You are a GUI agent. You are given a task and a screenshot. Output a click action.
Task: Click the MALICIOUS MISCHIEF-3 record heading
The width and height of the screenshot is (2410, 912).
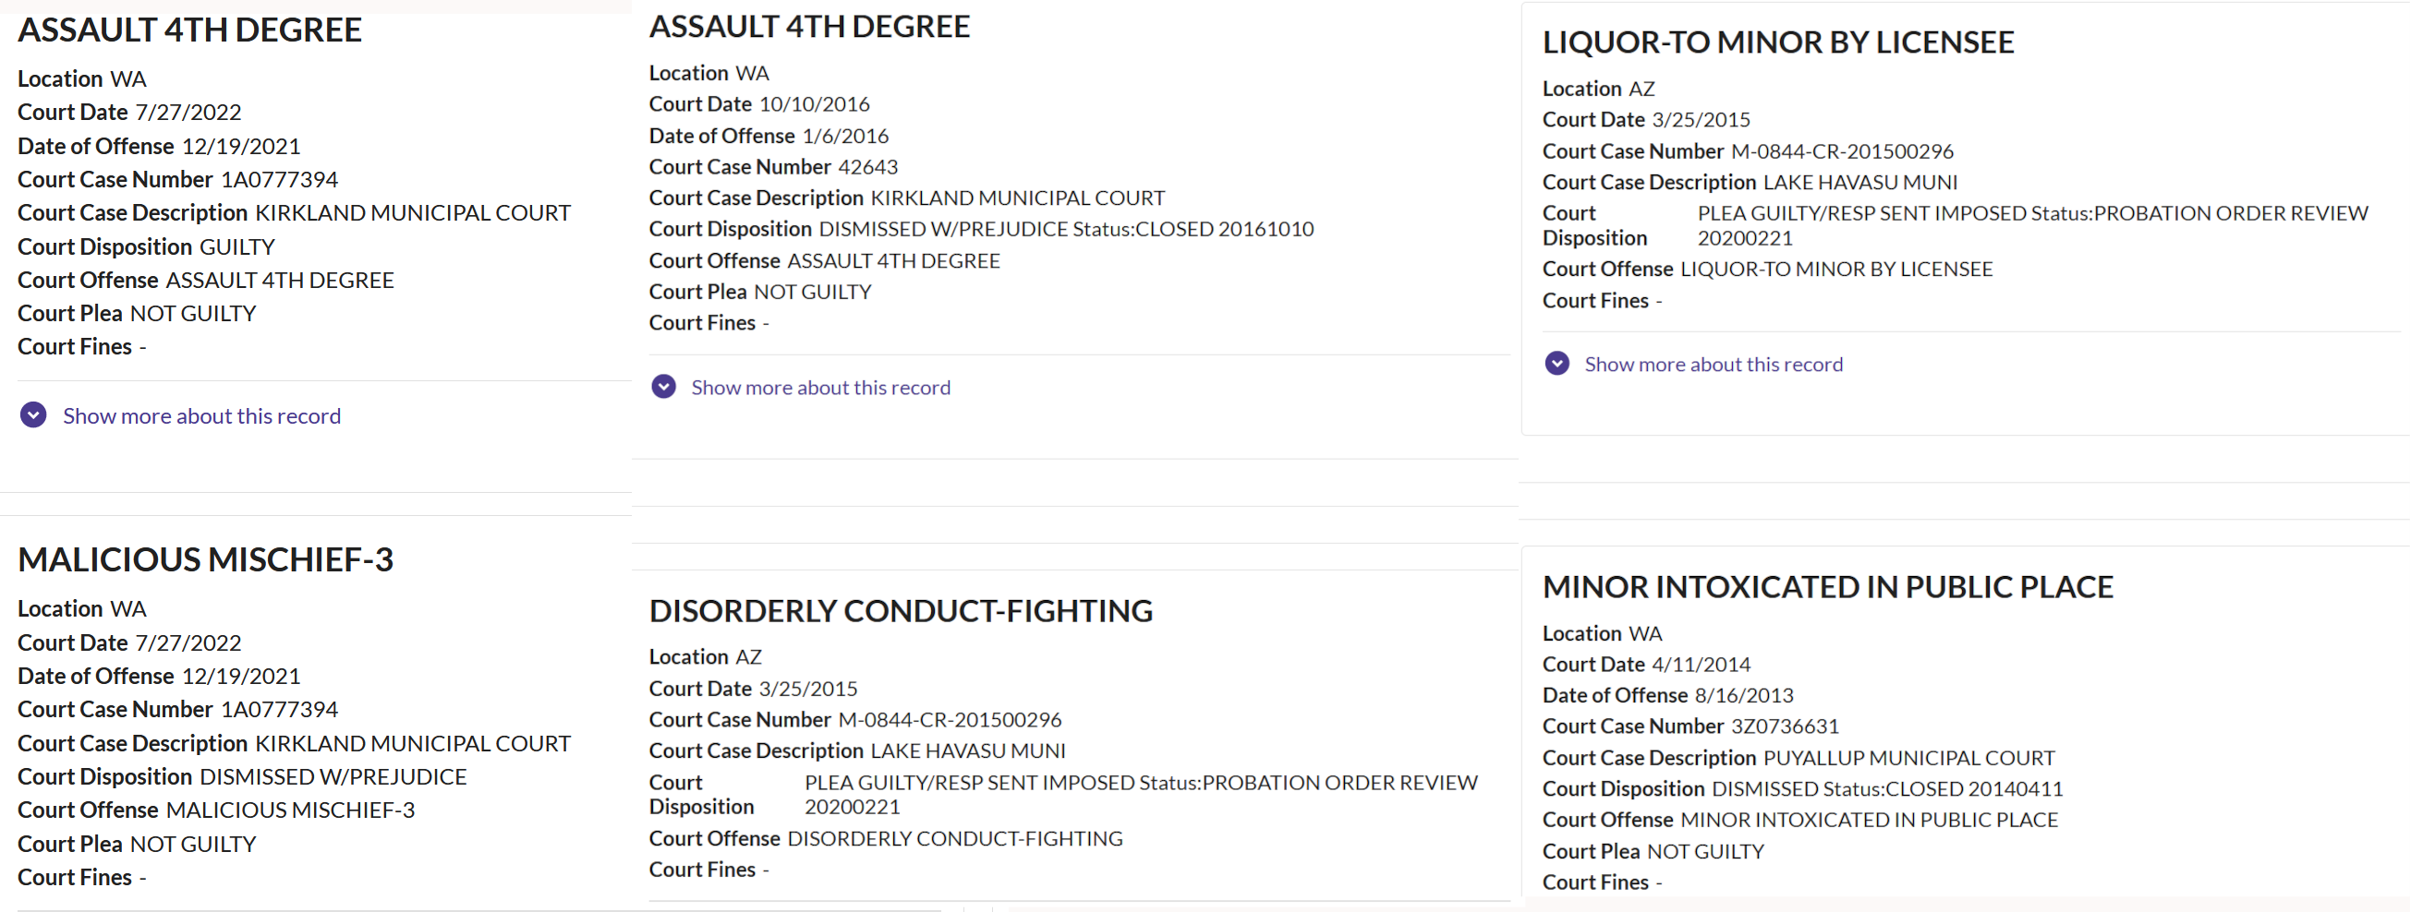[x=206, y=558]
